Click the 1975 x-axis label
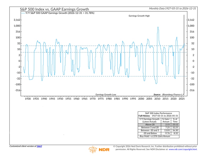 [x=101, y=99]
